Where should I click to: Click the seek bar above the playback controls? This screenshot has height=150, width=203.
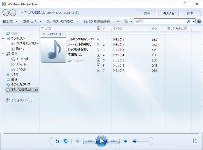(102, 134)
